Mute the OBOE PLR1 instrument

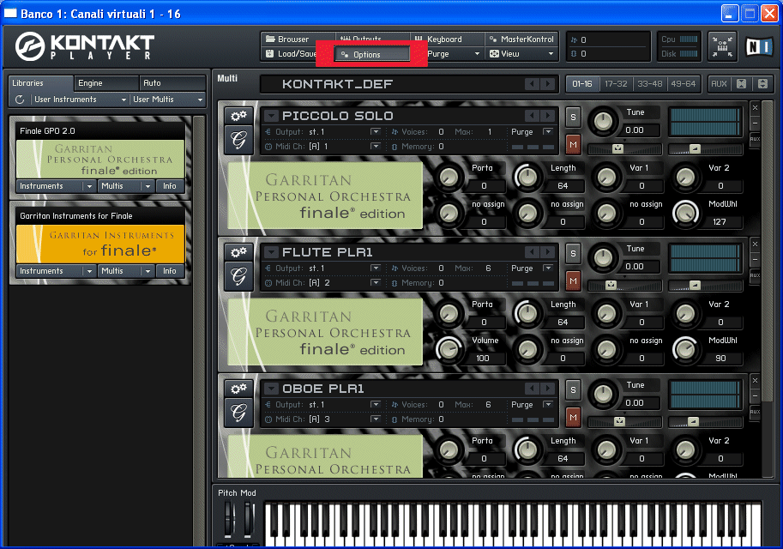(x=573, y=417)
